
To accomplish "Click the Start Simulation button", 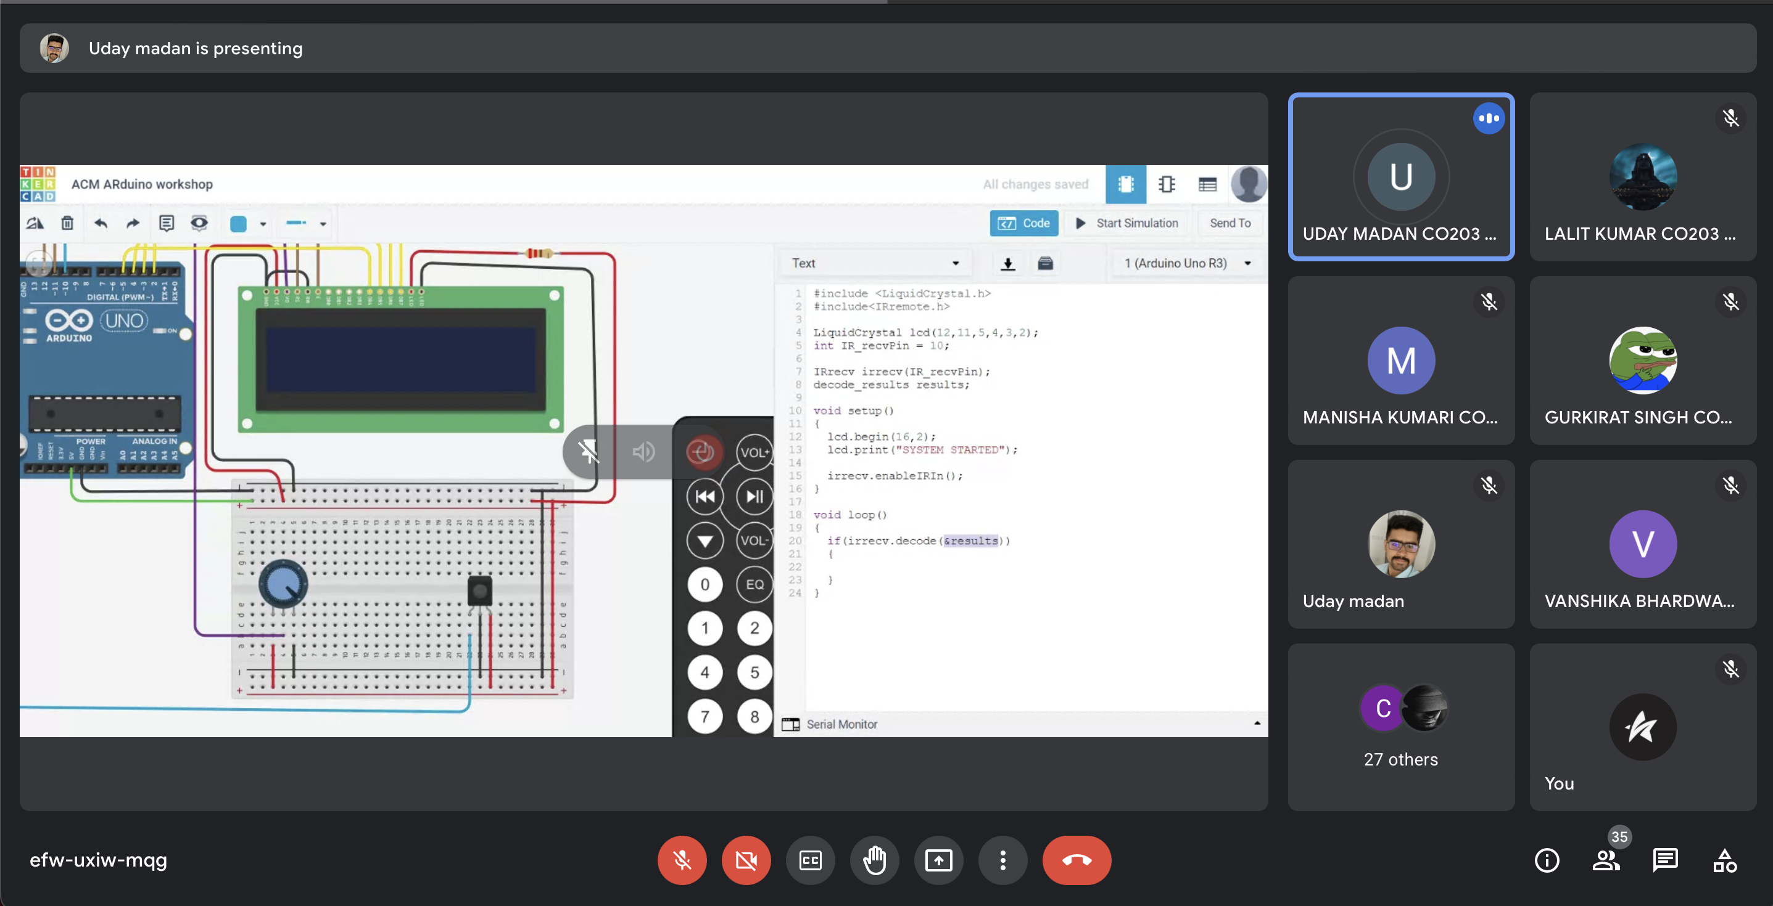I will coord(1127,222).
